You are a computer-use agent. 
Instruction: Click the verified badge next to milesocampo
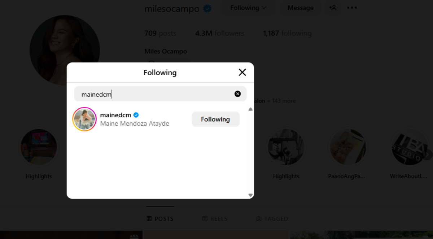tap(206, 8)
